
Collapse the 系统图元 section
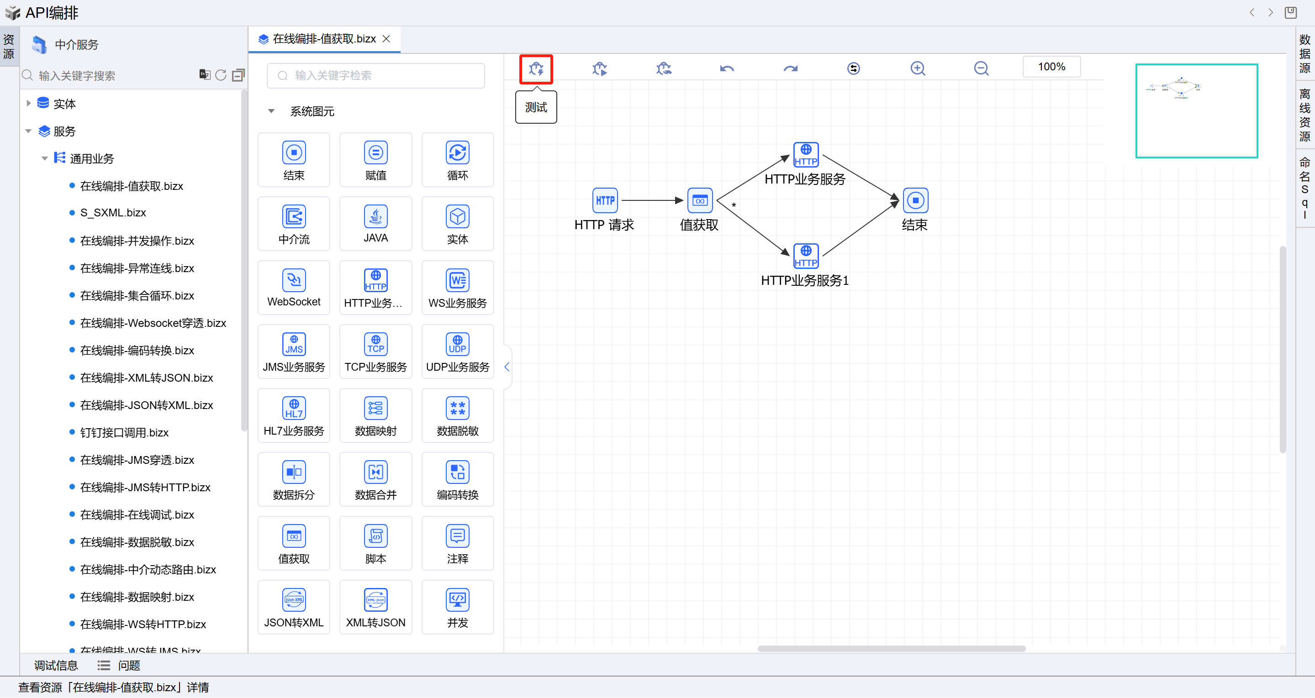tap(272, 111)
